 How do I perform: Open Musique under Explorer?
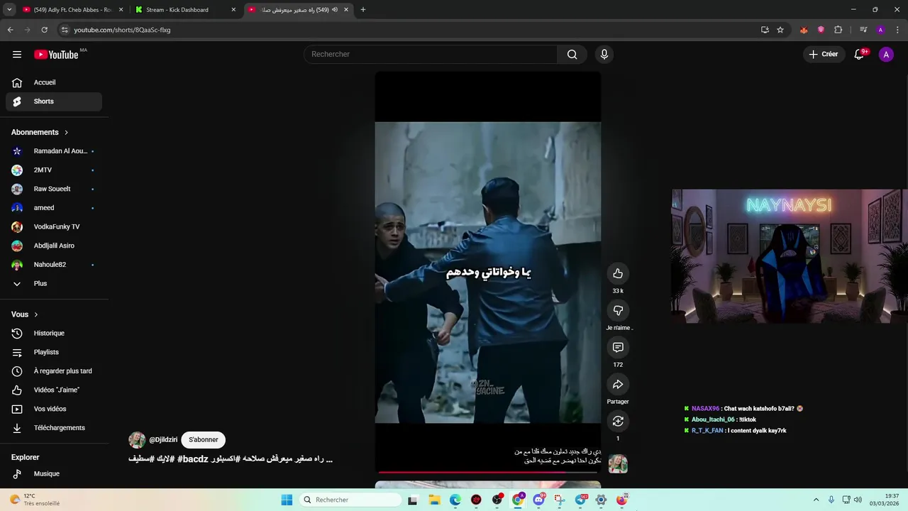click(x=54, y=474)
